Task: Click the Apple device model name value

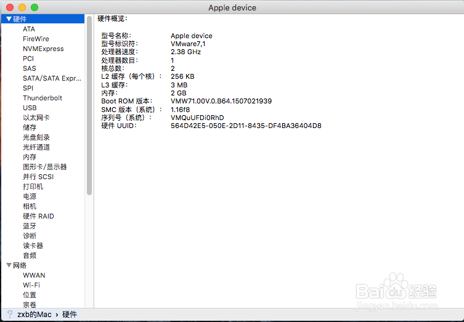Action: 192,36
